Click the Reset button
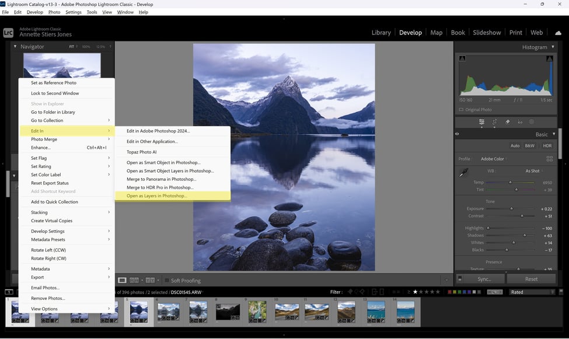 pyautogui.click(x=531, y=279)
